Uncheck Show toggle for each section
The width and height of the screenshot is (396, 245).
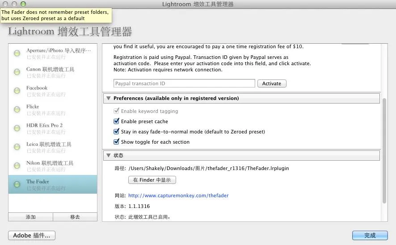pos(116,141)
